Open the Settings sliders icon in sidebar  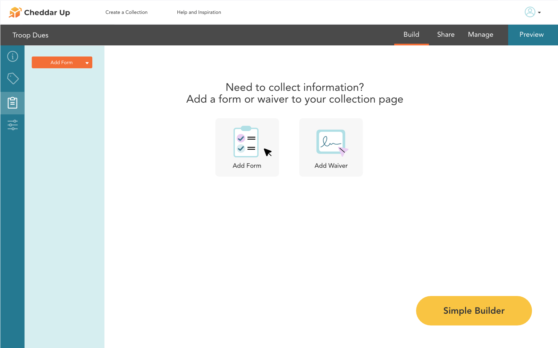click(12, 125)
